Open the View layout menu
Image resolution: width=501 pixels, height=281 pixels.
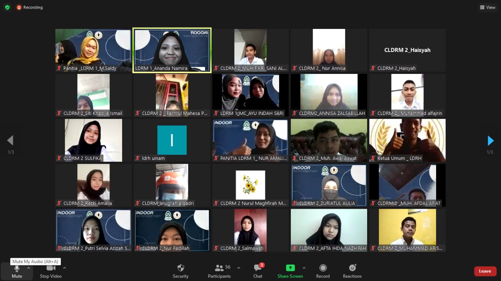pos(487,7)
